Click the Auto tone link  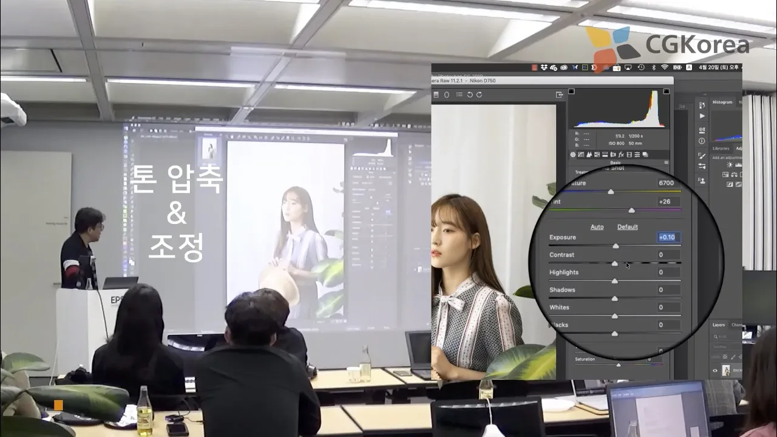[x=597, y=227]
